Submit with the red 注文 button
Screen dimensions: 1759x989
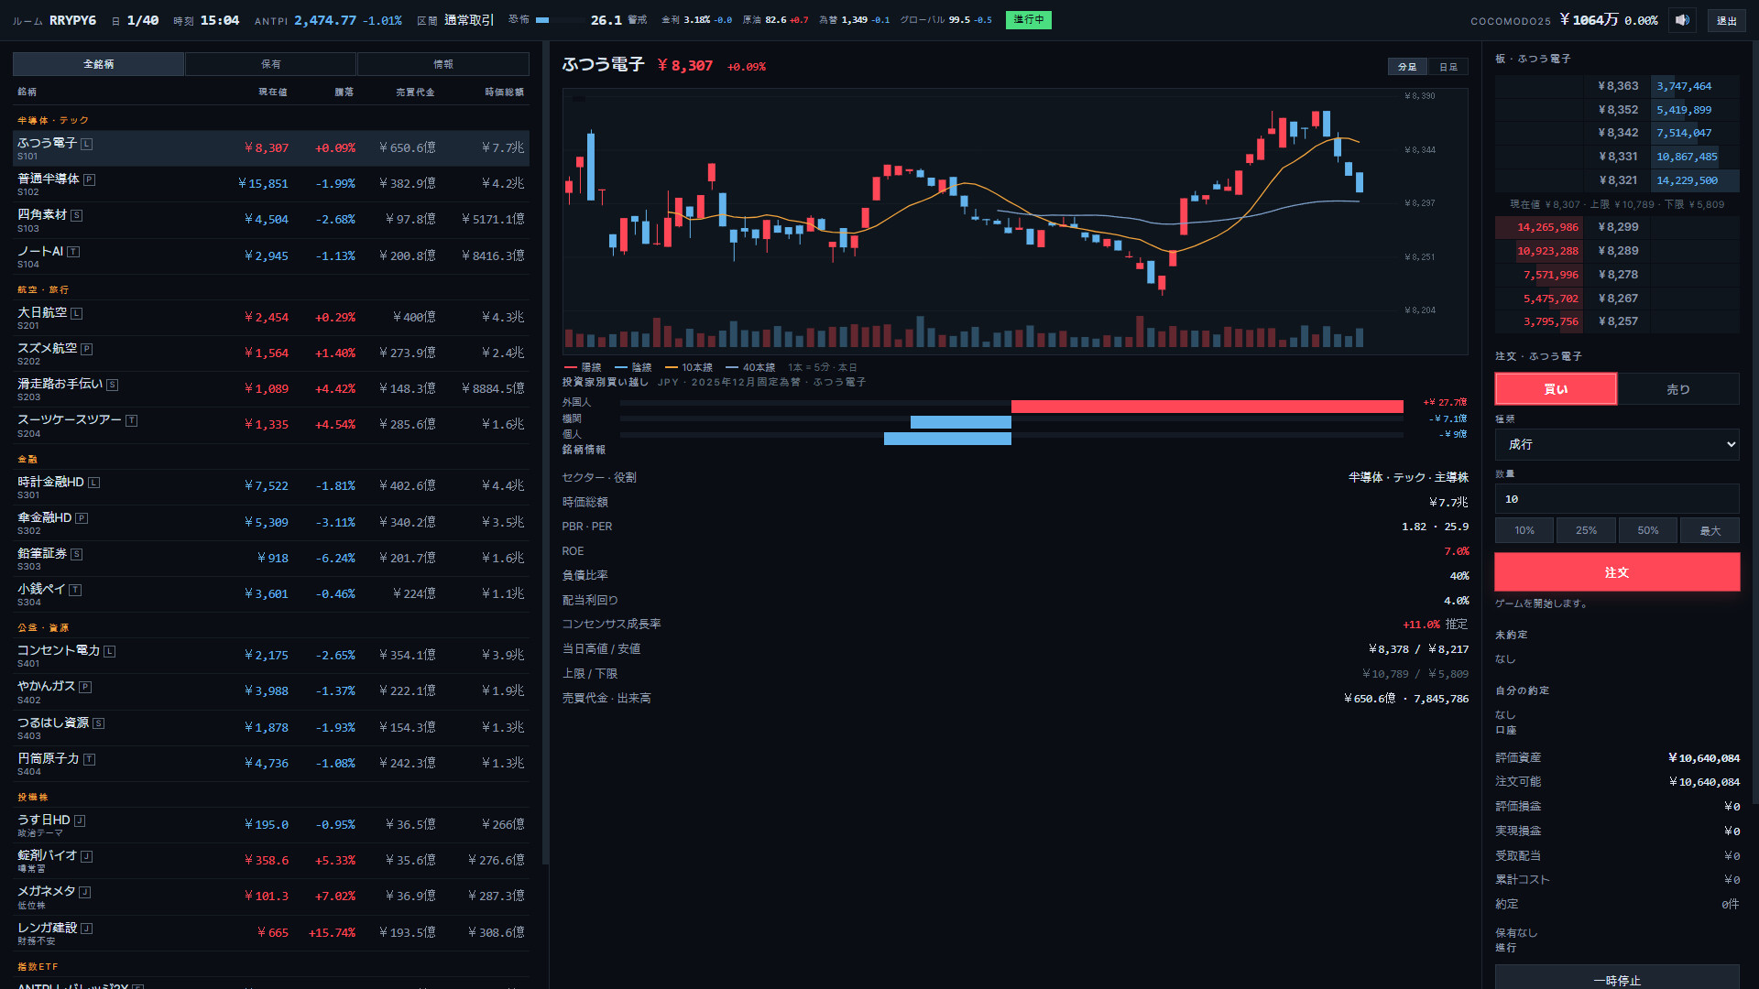tap(1617, 572)
